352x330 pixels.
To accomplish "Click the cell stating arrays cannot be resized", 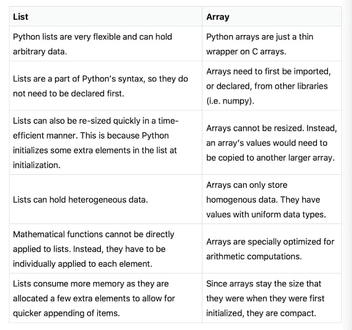I will pos(272,142).
